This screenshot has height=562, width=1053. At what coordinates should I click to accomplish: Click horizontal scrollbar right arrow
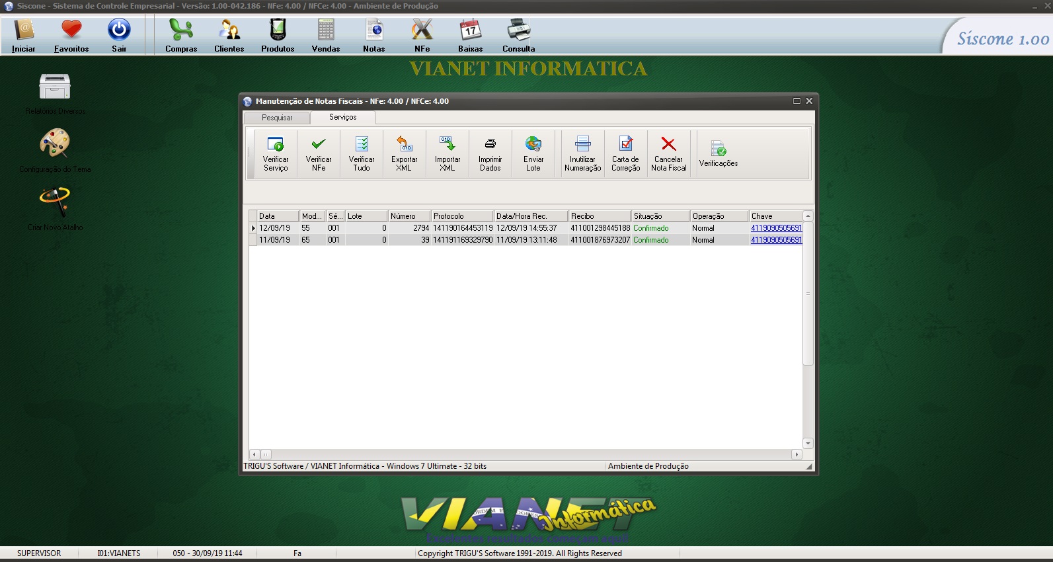point(797,454)
